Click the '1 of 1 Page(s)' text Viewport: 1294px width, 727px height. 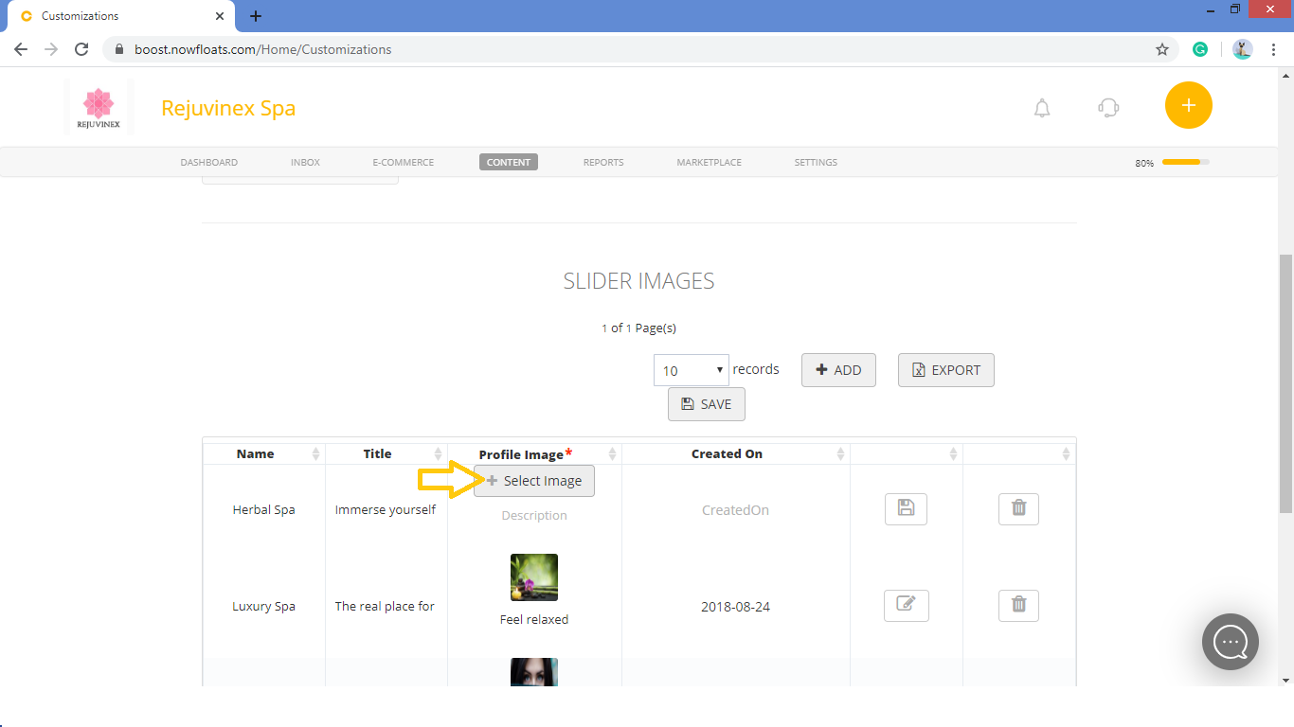coord(639,328)
